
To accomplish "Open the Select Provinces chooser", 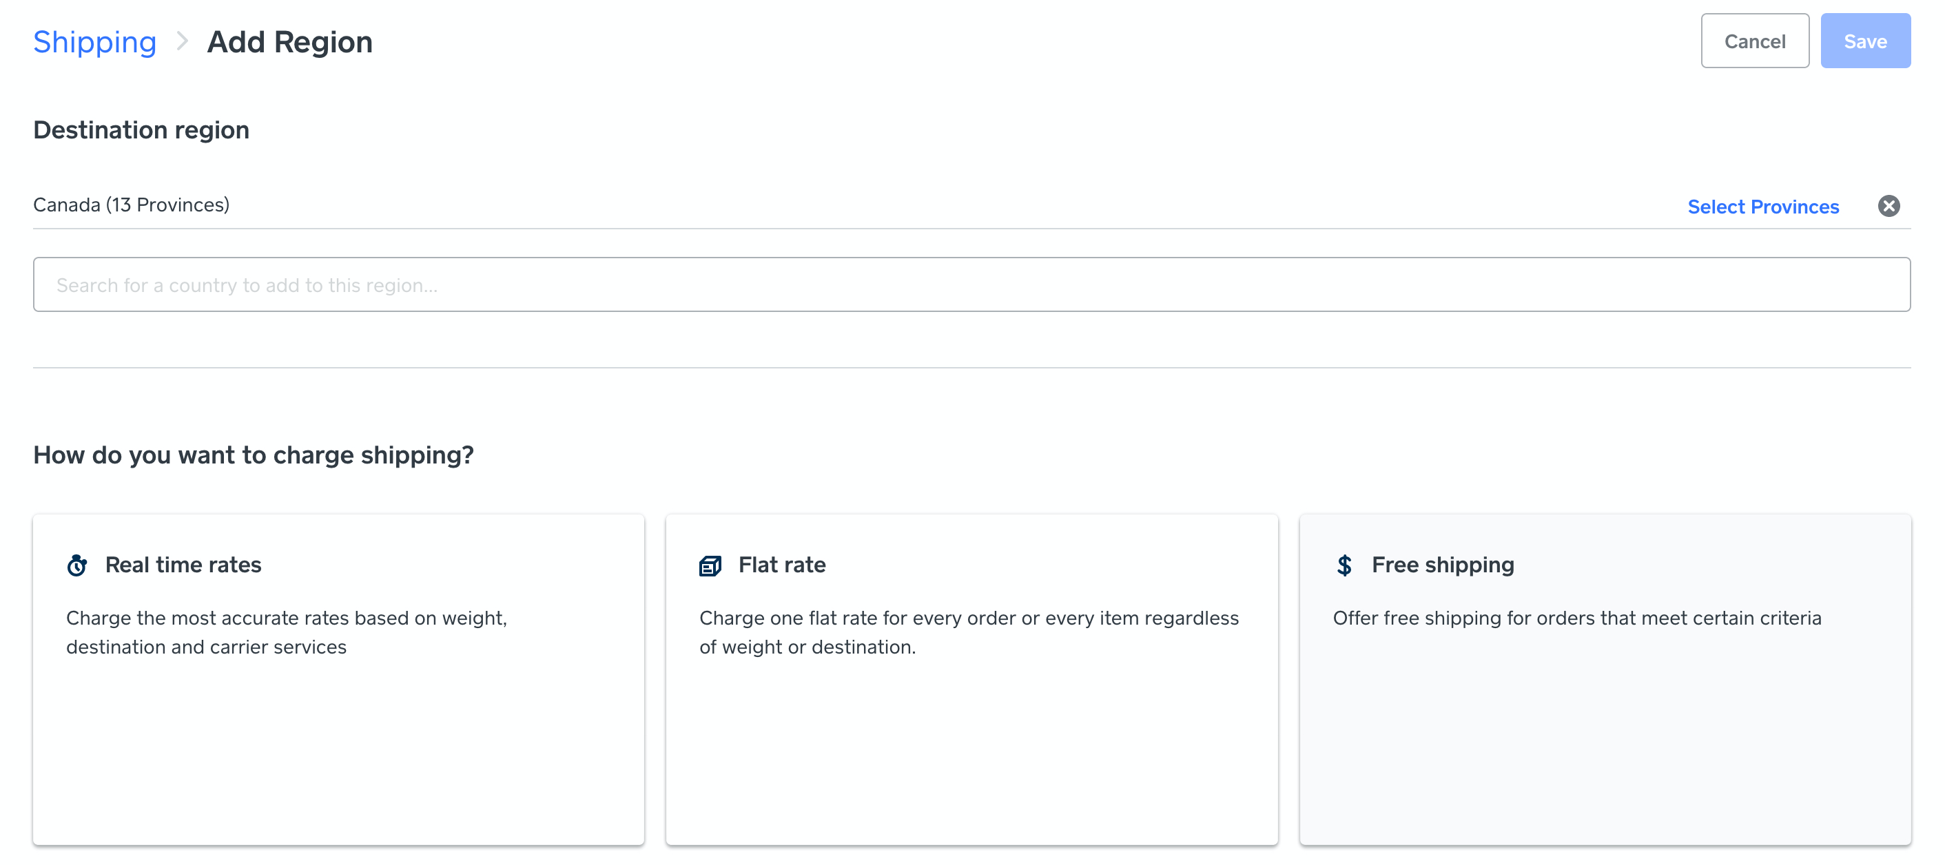I will click(x=1763, y=206).
